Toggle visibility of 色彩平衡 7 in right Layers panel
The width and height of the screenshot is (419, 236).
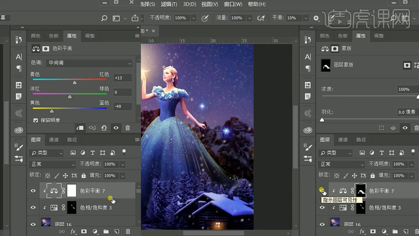coord(322,191)
